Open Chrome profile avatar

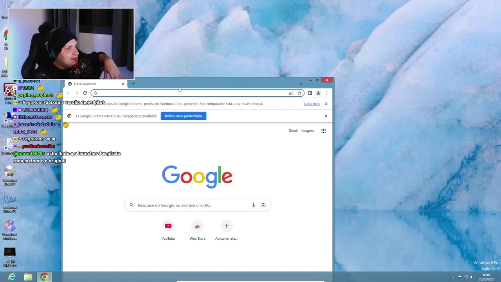tap(318, 93)
